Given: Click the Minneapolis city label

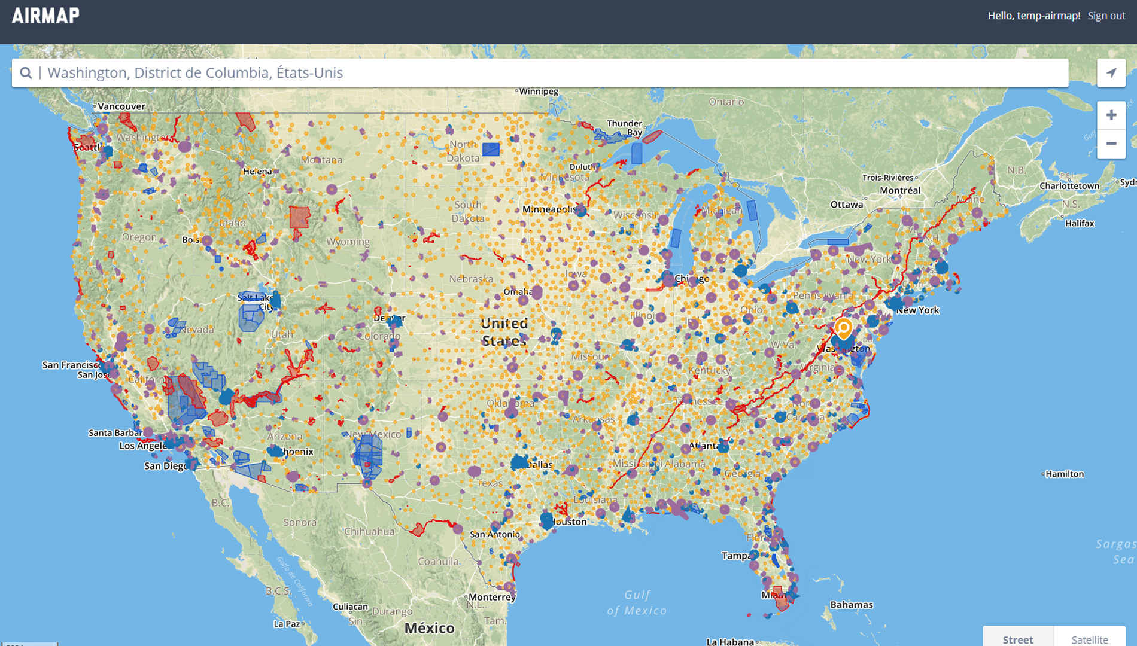Looking at the screenshot, I should (x=549, y=209).
